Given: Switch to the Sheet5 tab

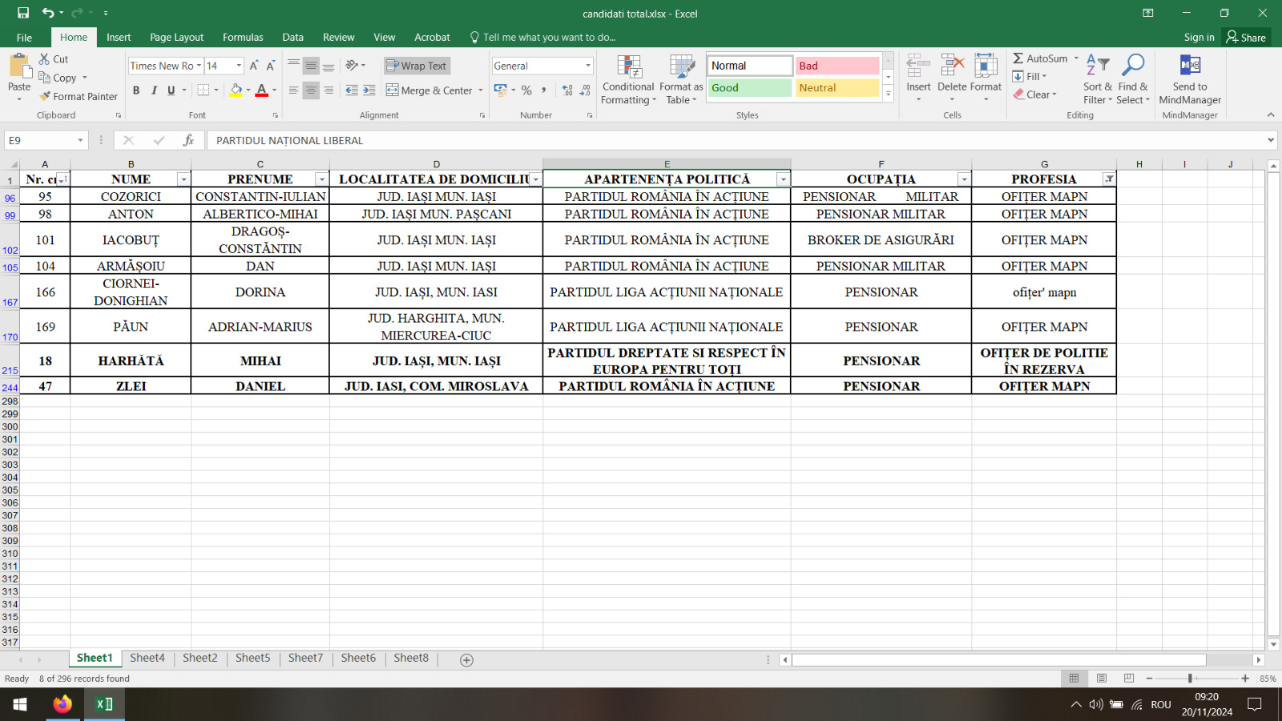Looking at the screenshot, I should coord(252,658).
